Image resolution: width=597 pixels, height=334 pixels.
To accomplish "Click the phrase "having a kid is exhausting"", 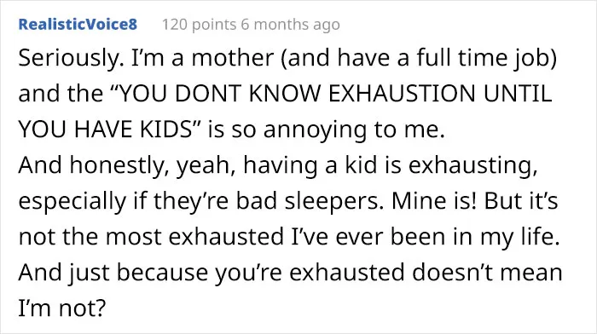I will [x=390, y=166].
